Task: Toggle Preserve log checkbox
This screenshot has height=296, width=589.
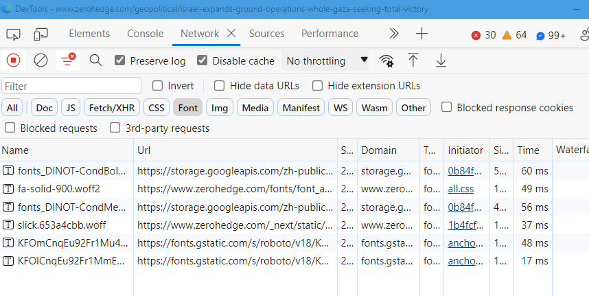Action: tap(120, 60)
